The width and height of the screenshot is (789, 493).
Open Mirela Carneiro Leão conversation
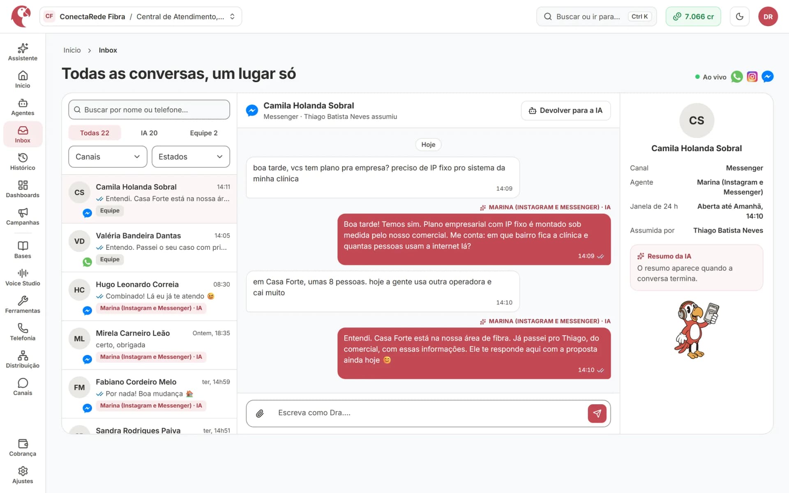coord(149,346)
